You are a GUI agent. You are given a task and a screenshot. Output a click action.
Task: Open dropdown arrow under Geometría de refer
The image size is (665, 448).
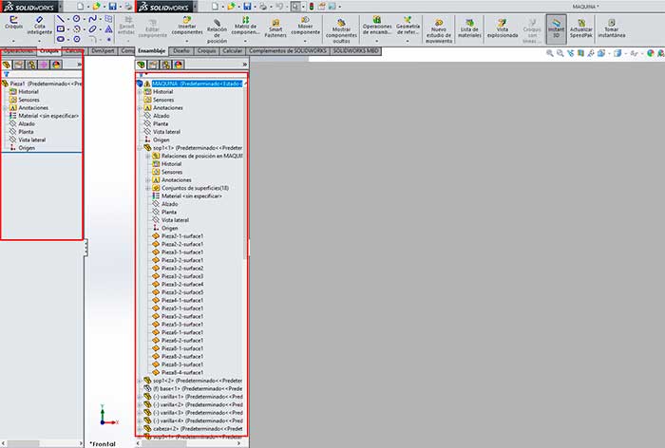(408, 41)
